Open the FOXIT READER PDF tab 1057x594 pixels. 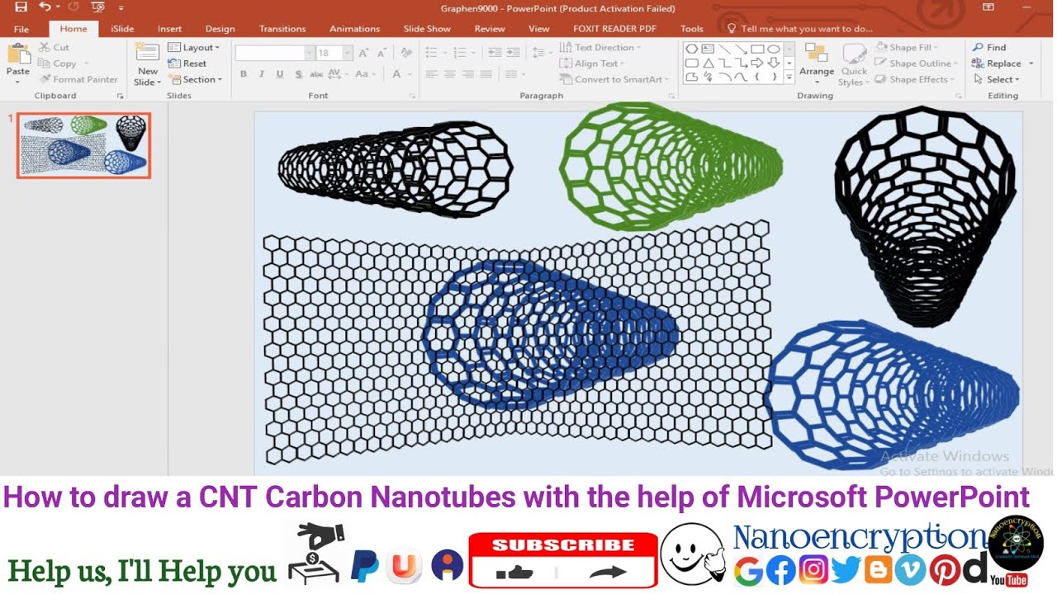(615, 29)
